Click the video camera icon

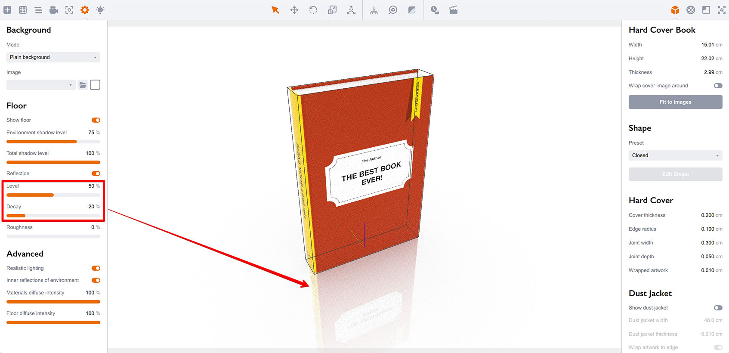click(54, 10)
